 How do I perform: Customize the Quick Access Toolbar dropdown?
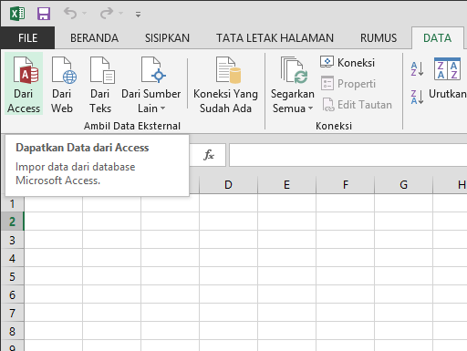click(x=138, y=15)
